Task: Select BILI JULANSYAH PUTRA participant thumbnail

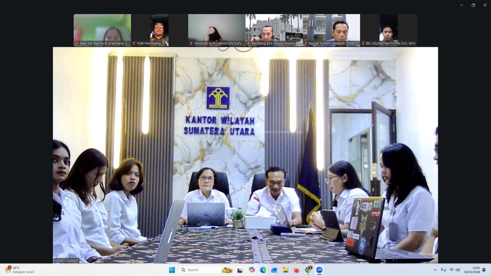Action: point(389,30)
